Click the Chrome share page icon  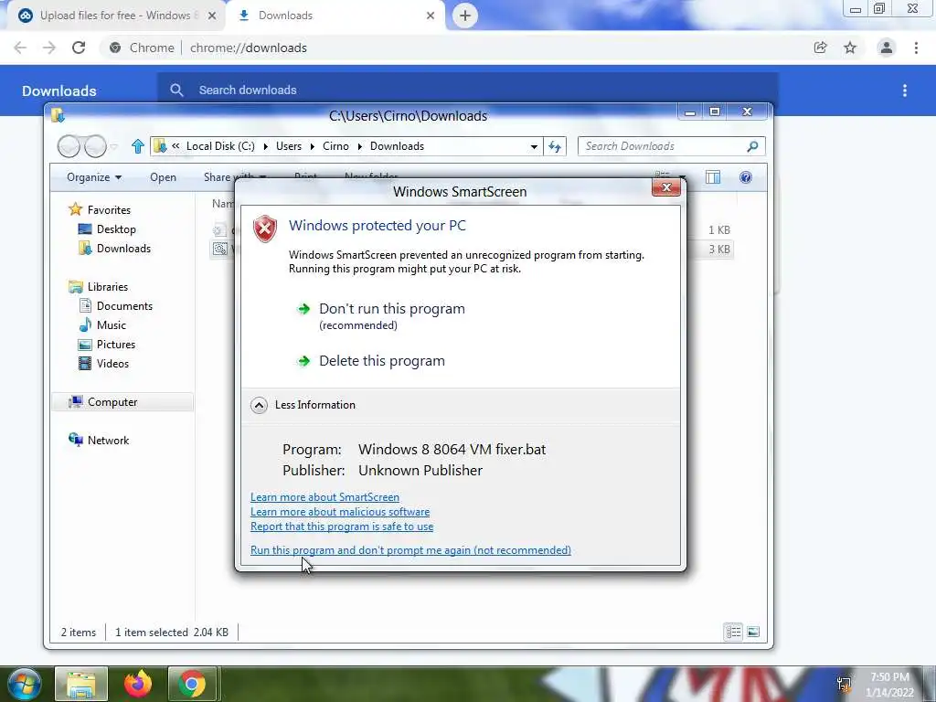point(820,48)
